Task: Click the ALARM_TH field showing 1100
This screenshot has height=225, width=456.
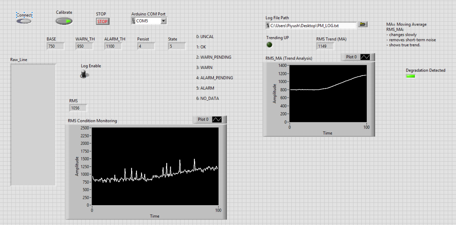Action: point(113,46)
